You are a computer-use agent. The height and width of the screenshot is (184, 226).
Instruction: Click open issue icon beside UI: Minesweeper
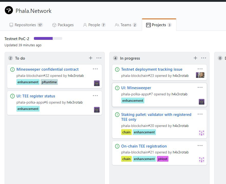coord(117,88)
